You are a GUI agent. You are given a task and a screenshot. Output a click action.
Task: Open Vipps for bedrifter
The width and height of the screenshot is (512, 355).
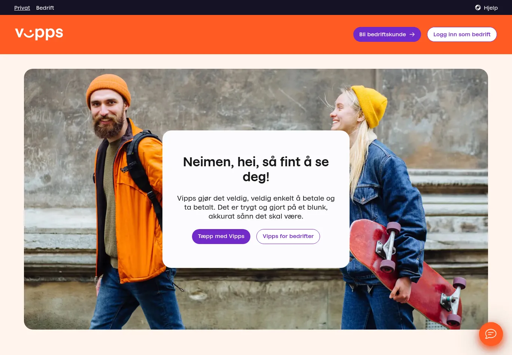288,237
